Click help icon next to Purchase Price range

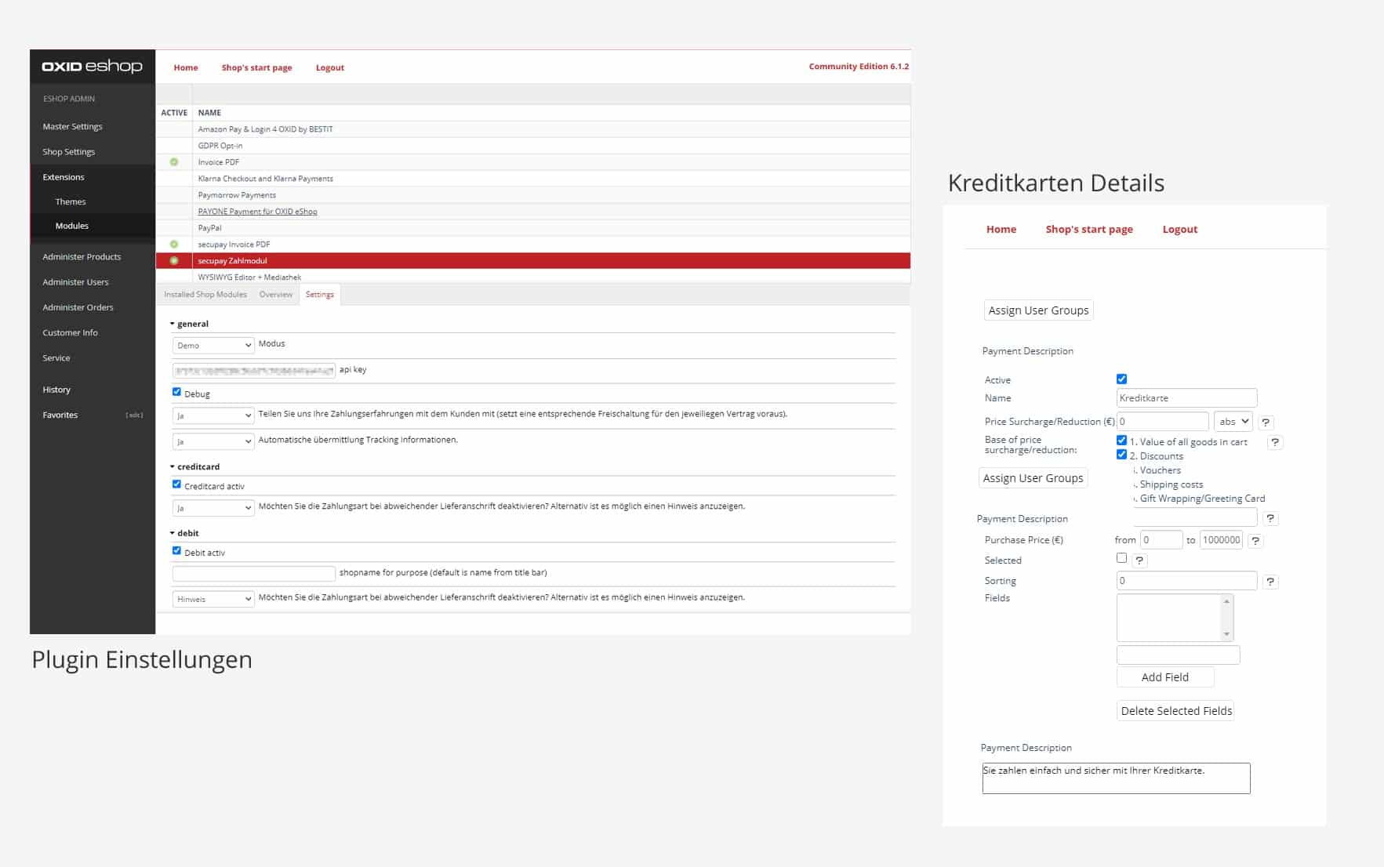click(x=1255, y=541)
